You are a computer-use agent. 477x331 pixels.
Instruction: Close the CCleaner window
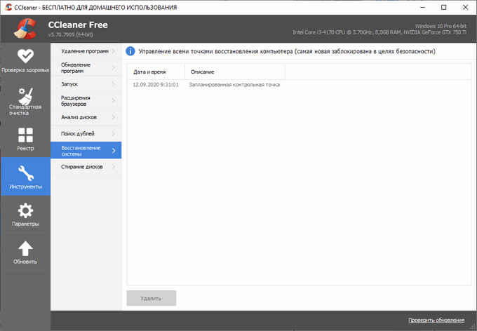coord(466,7)
